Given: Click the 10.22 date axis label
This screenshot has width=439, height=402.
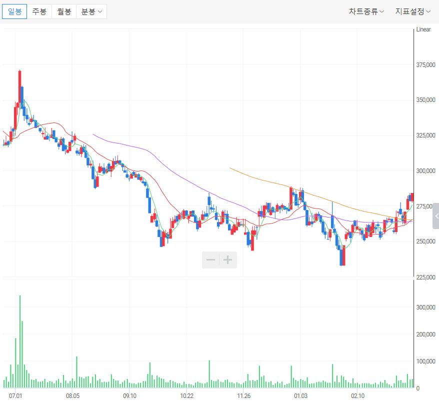Looking at the screenshot, I should point(186,396).
